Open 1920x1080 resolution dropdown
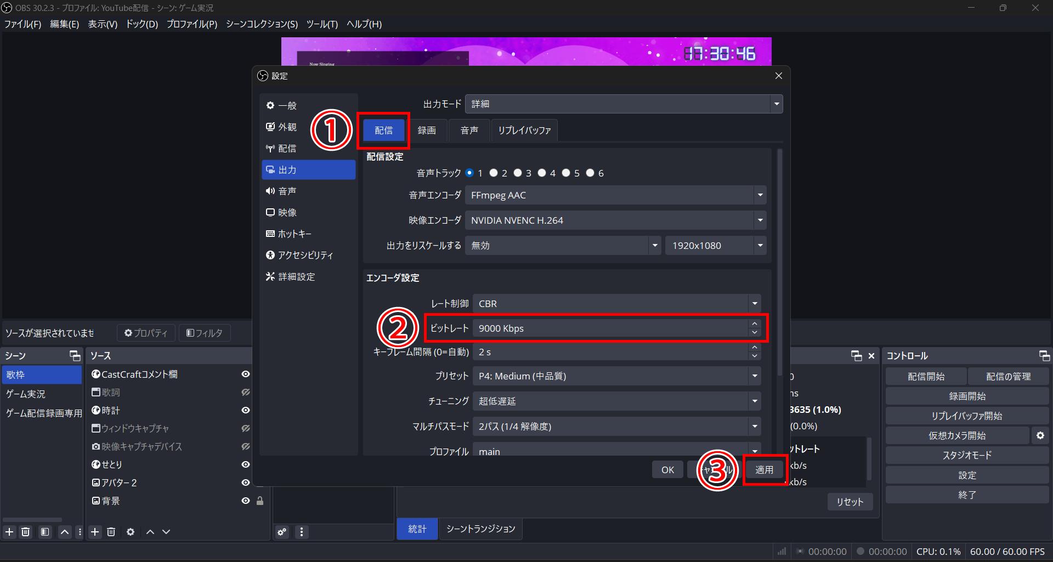The height and width of the screenshot is (562, 1053). [x=716, y=246]
